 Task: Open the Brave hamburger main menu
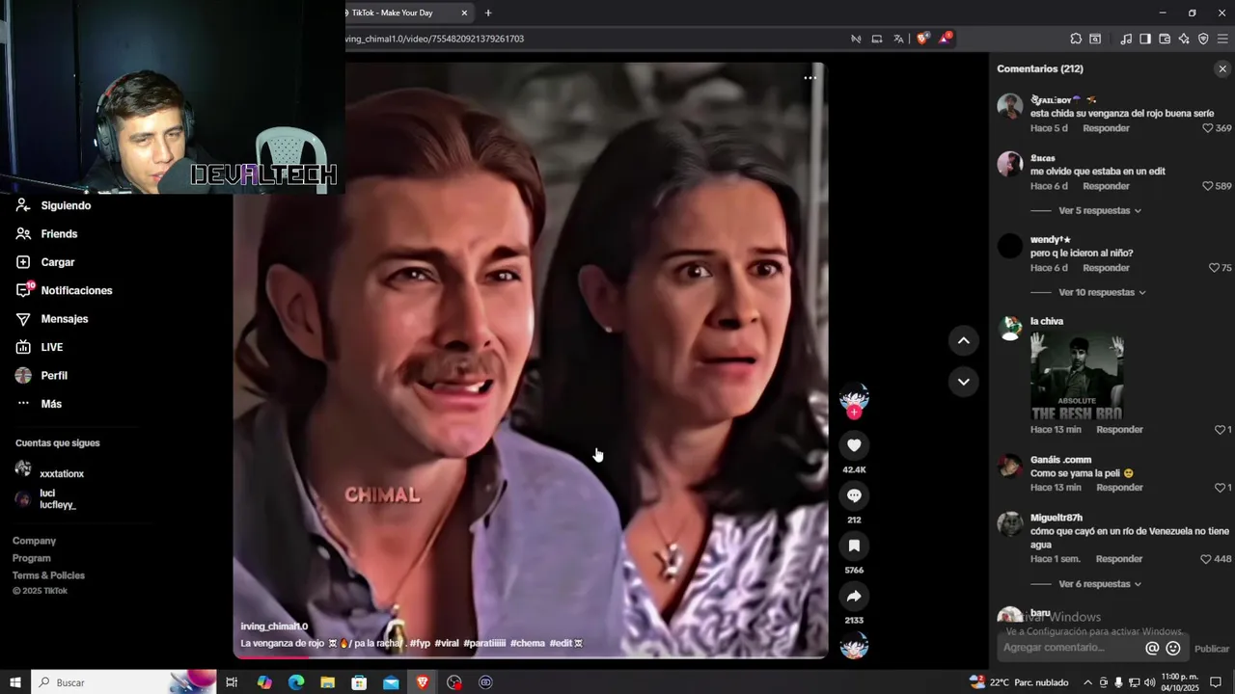(1222, 39)
